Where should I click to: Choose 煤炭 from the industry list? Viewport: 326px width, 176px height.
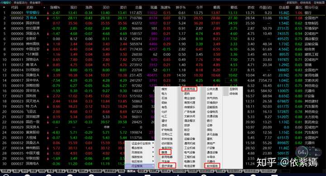click(x=164, y=89)
